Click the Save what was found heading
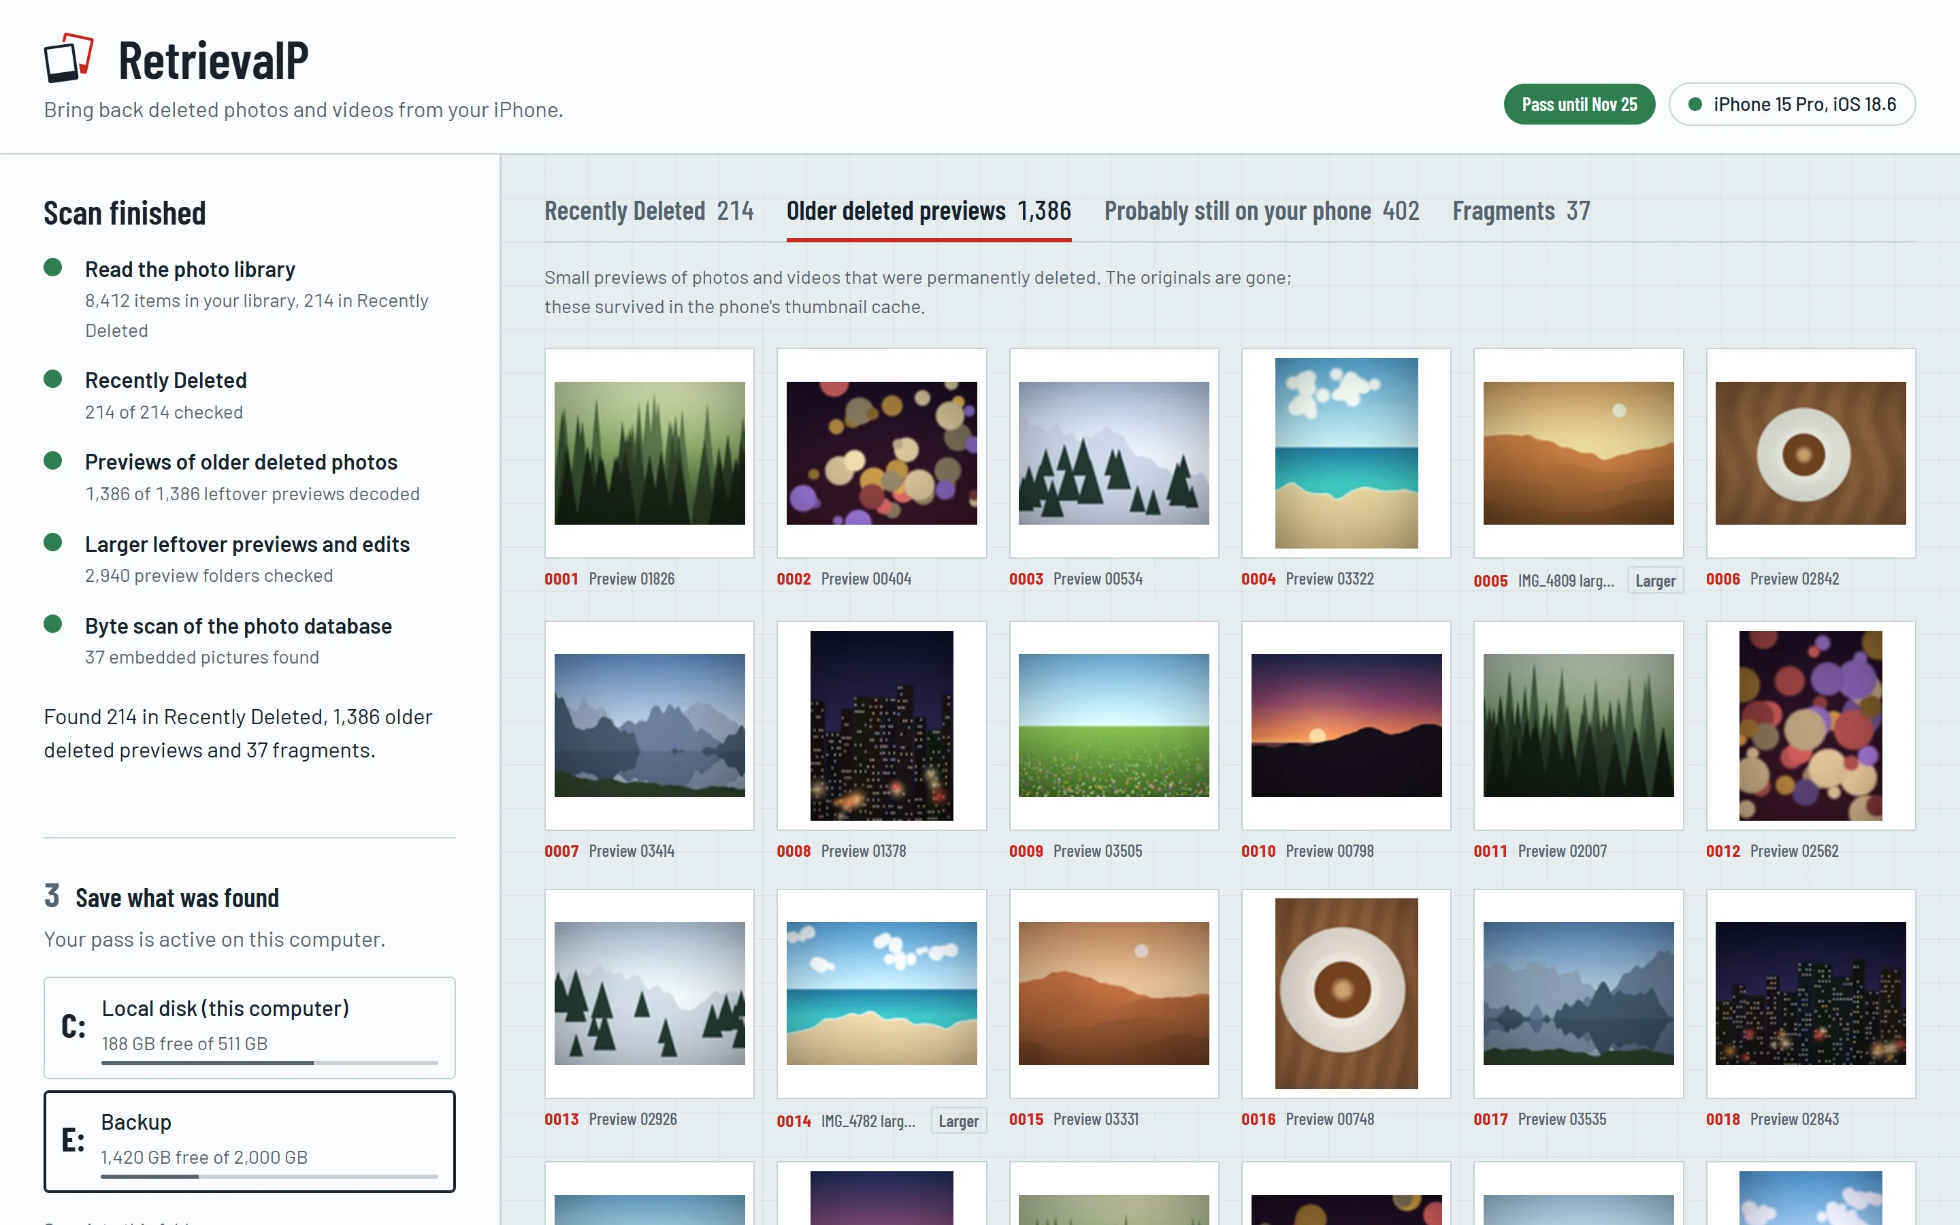Viewport: 1960px width, 1225px height. [176, 898]
